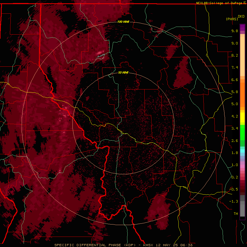This screenshot has height=247, width=247.
Task: Click the KMSX station identifier
Action: [148, 245]
